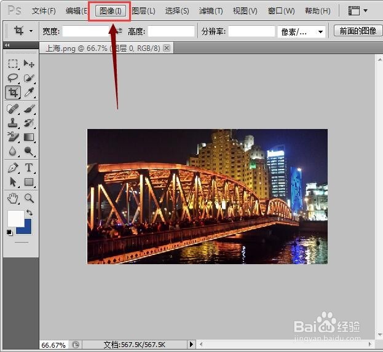Swap the width and height values
Image resolution: width=383 pixels, height=352 pixels.
(119, 31)
